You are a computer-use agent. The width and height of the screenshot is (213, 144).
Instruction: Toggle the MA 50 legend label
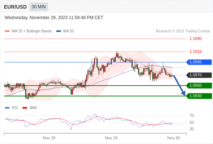[x=69, y=31]
